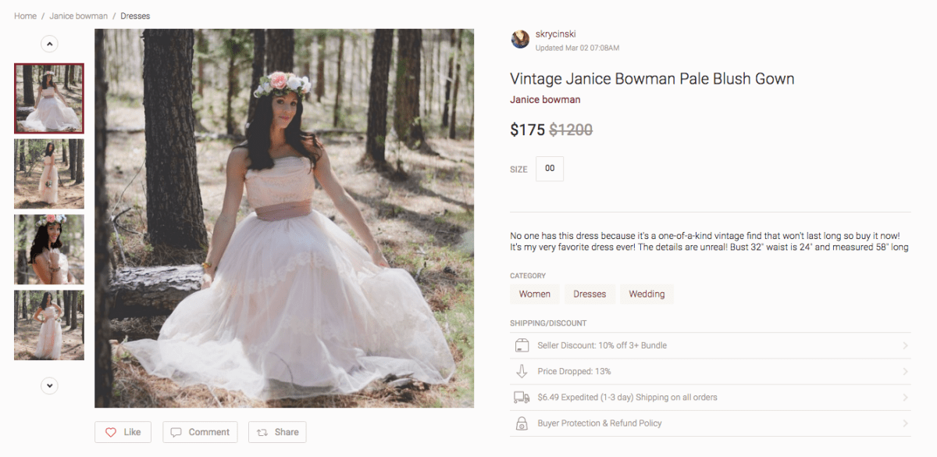Click the Share arrows button
937x457 pixels.
coord(277,432)
